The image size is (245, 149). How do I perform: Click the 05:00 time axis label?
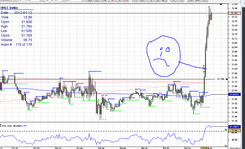pyautogui.click(x=166, y=148)
